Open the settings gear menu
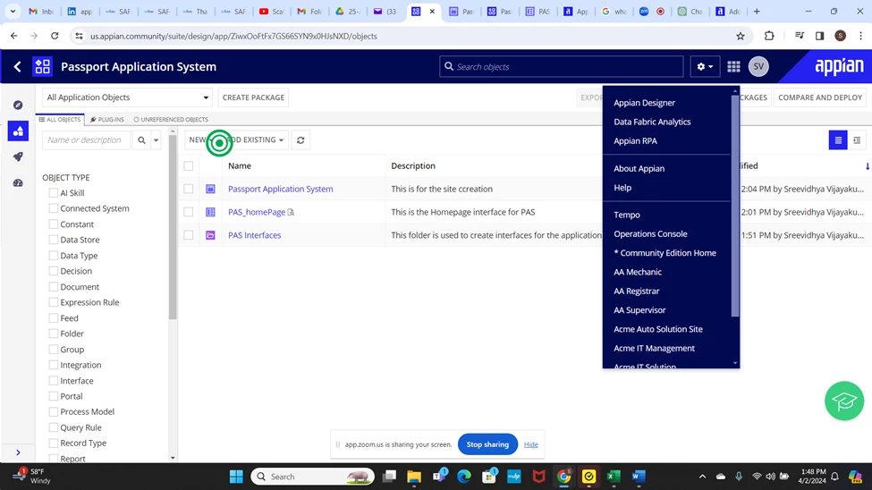The width and height of the screenshot is (872, 490). (705, 67)
